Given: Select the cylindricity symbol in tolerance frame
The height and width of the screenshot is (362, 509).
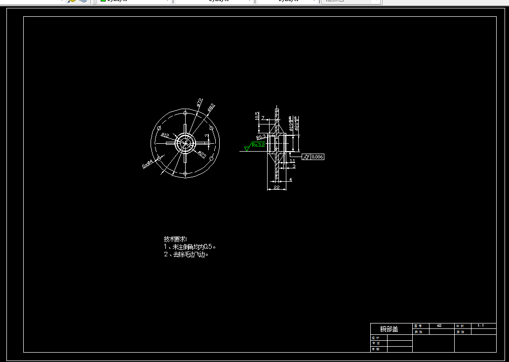Looking at the screenshot, I should [307, 157].
